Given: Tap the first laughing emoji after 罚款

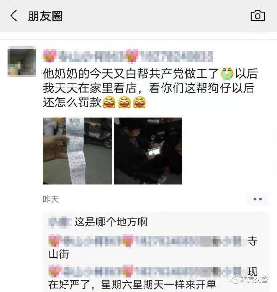Looking at the screenshot, I should point(109,102).
